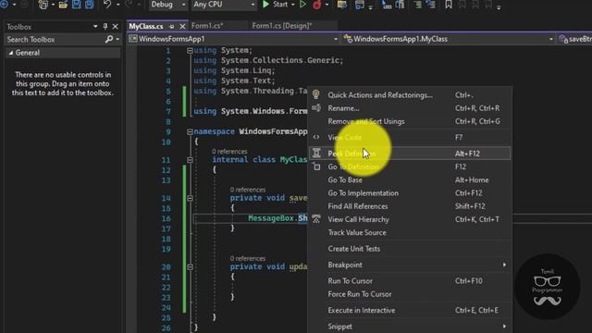Choose Go To Definition

coord(410,166)
